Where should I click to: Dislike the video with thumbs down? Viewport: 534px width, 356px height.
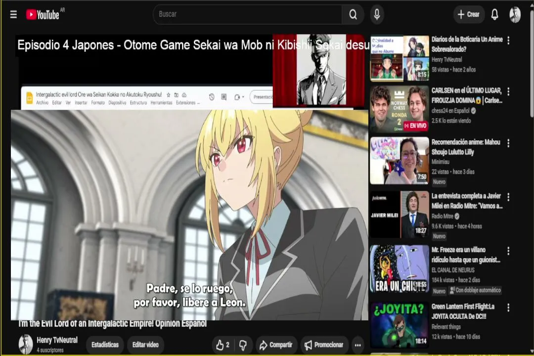coord(243,345)
